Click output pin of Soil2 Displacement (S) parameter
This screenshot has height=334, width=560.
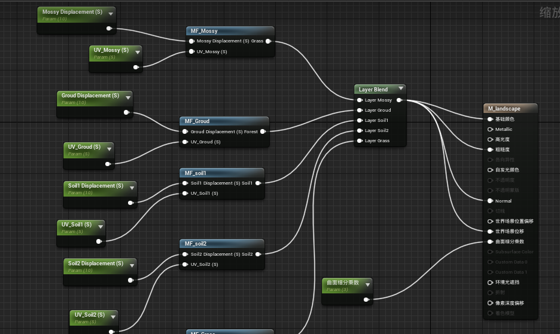tap(130, 280)
